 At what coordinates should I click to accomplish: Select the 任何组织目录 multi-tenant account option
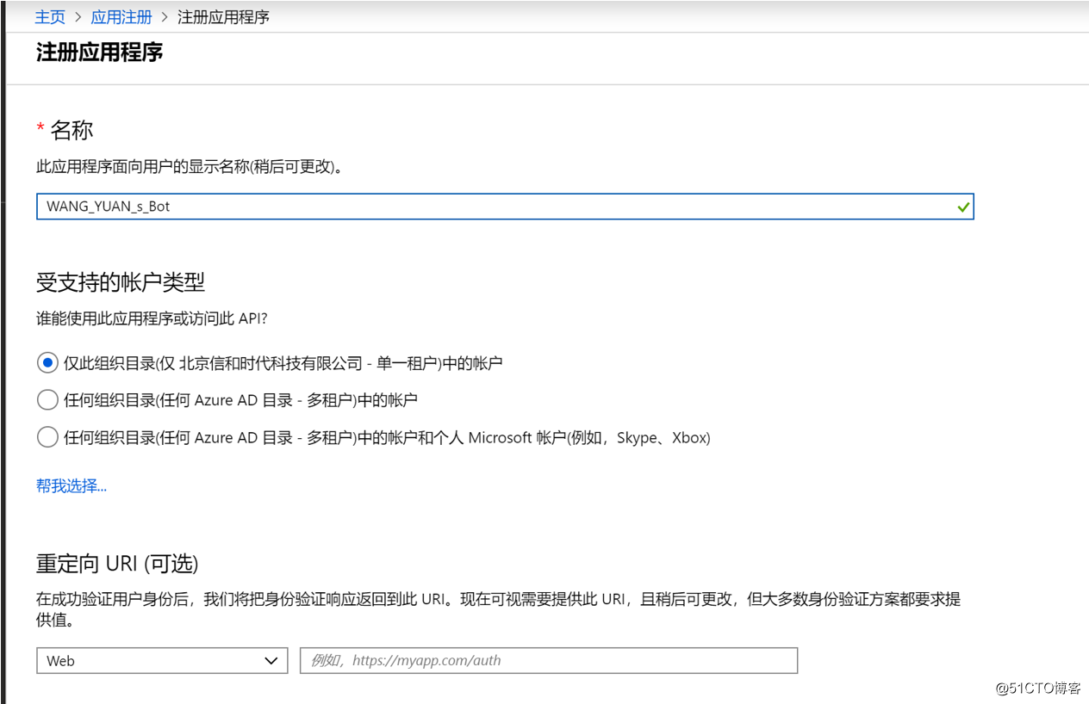tap(47, 399)
